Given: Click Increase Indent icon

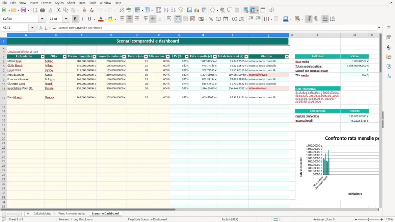Looking at the screenshot, I should tap(251, 19).
